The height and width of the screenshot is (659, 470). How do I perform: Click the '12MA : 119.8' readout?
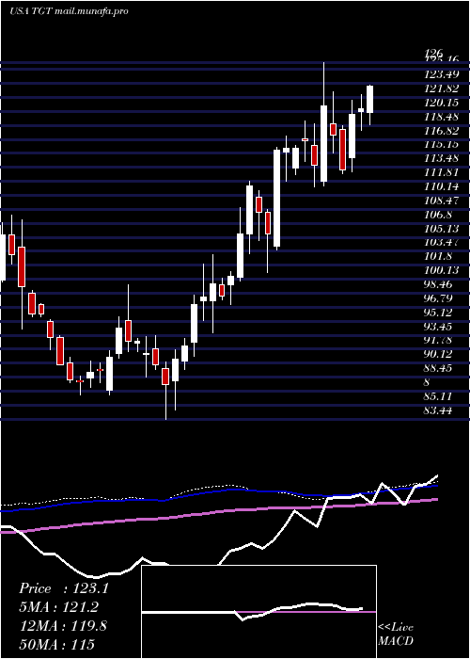coord(63,625)
